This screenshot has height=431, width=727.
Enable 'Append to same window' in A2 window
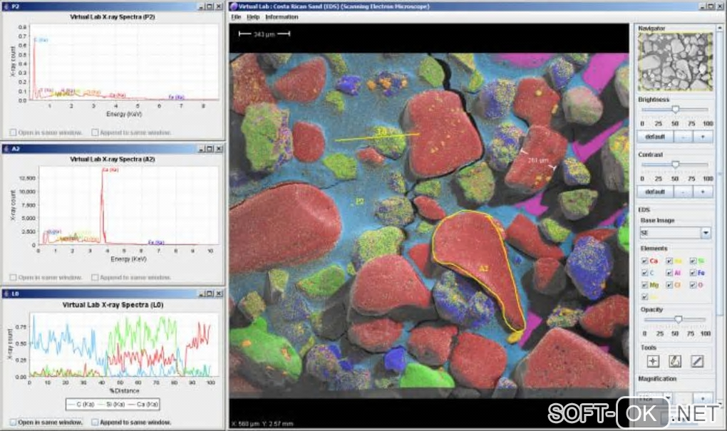95,278
